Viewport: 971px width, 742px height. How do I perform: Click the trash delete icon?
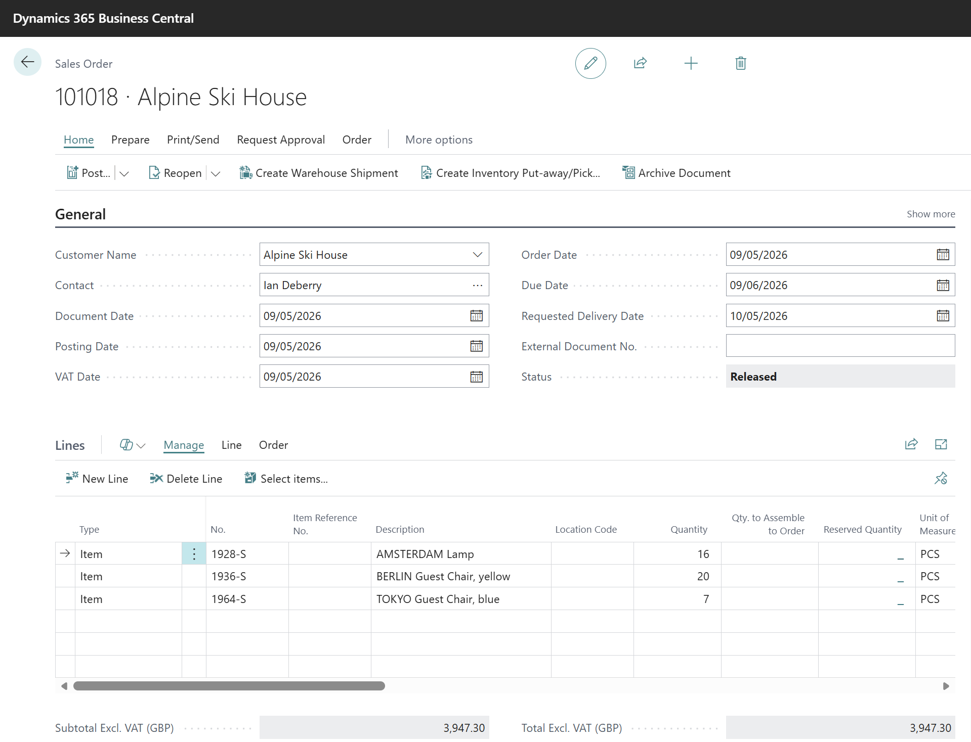(741, 63)
